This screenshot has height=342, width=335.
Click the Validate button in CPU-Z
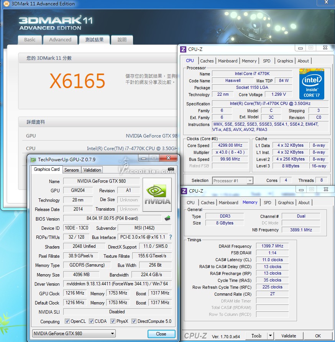coord(289,335)
